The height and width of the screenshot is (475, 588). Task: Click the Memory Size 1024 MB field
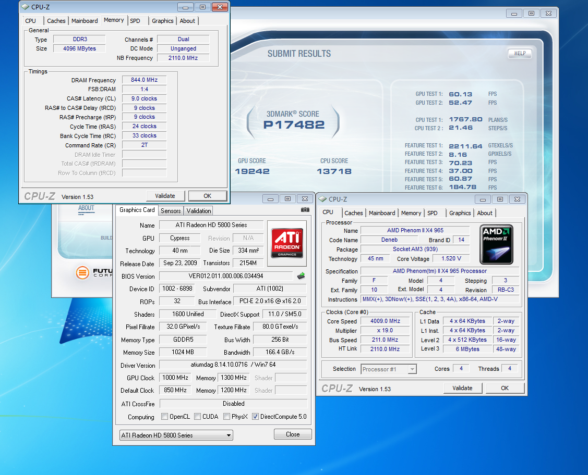tap(183, 352)
